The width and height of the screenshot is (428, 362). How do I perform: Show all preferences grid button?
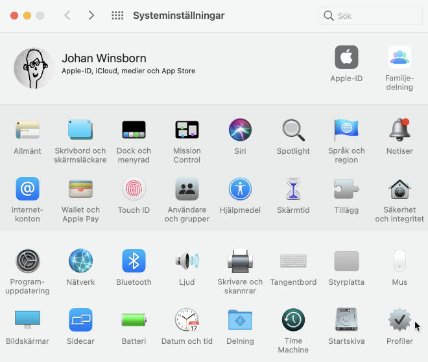click(x=117, y=16)
